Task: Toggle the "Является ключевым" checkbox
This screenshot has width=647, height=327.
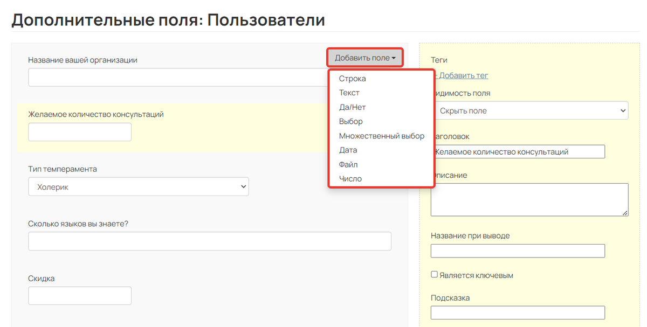Action: [435, 275]
